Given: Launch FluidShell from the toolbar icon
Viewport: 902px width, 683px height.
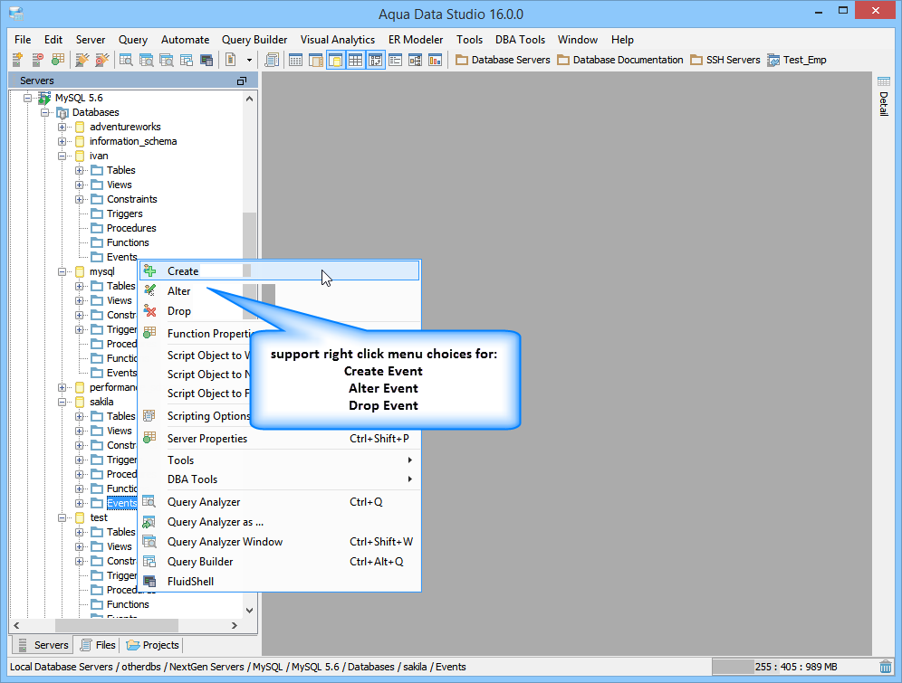Looking at the screenshot, I should [206, 60].
